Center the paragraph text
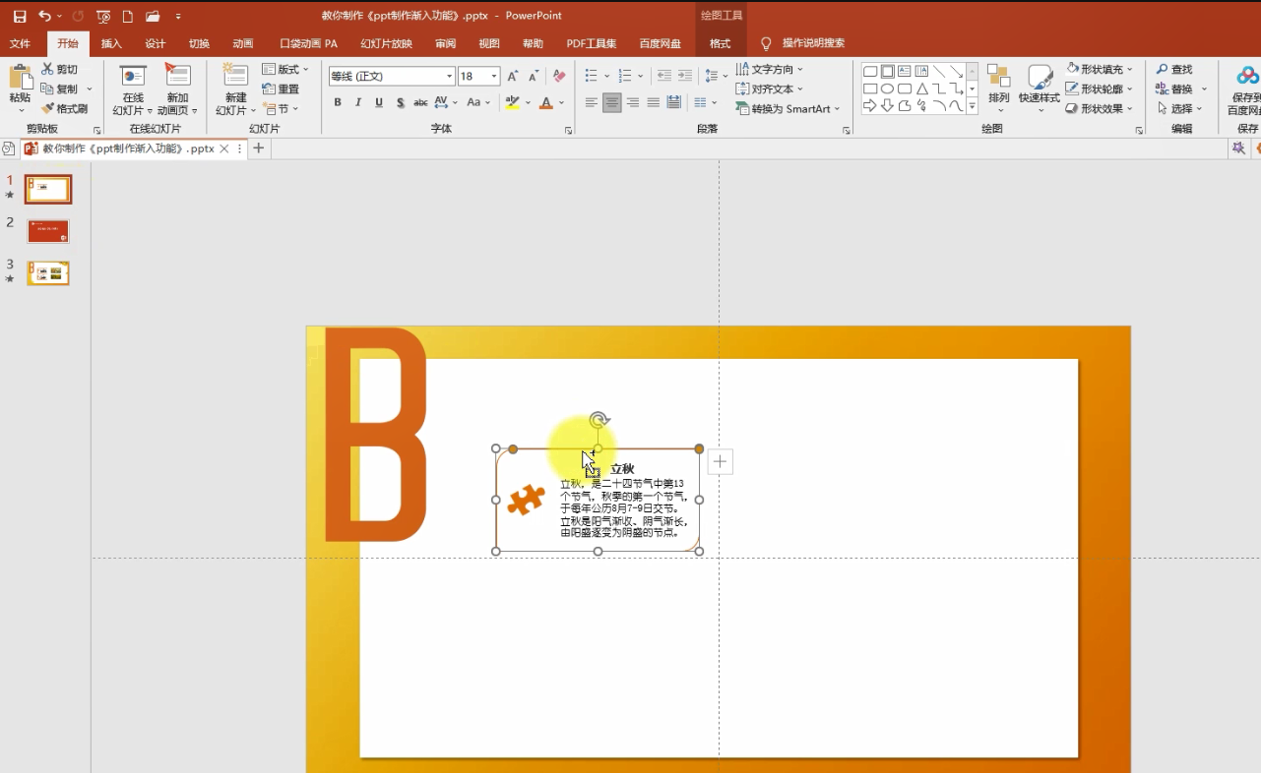The height and width of the screenshot is (773, 1261). point(612,102)
